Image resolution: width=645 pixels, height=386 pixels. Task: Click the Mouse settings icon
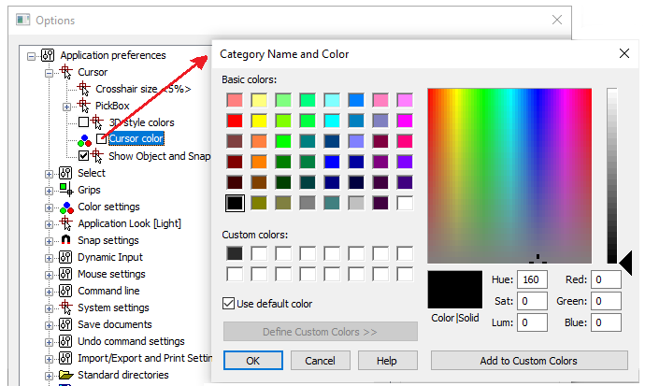pos(65,274)
